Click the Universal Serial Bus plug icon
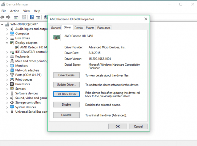Image resolution: width=197 pixels, height=146 pixels. tap(12, 112)
